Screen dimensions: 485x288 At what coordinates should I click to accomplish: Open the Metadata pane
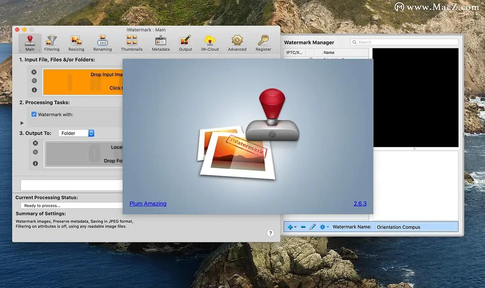(160, 43)
